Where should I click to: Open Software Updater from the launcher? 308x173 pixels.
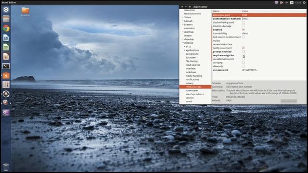[x=6, y=94]
